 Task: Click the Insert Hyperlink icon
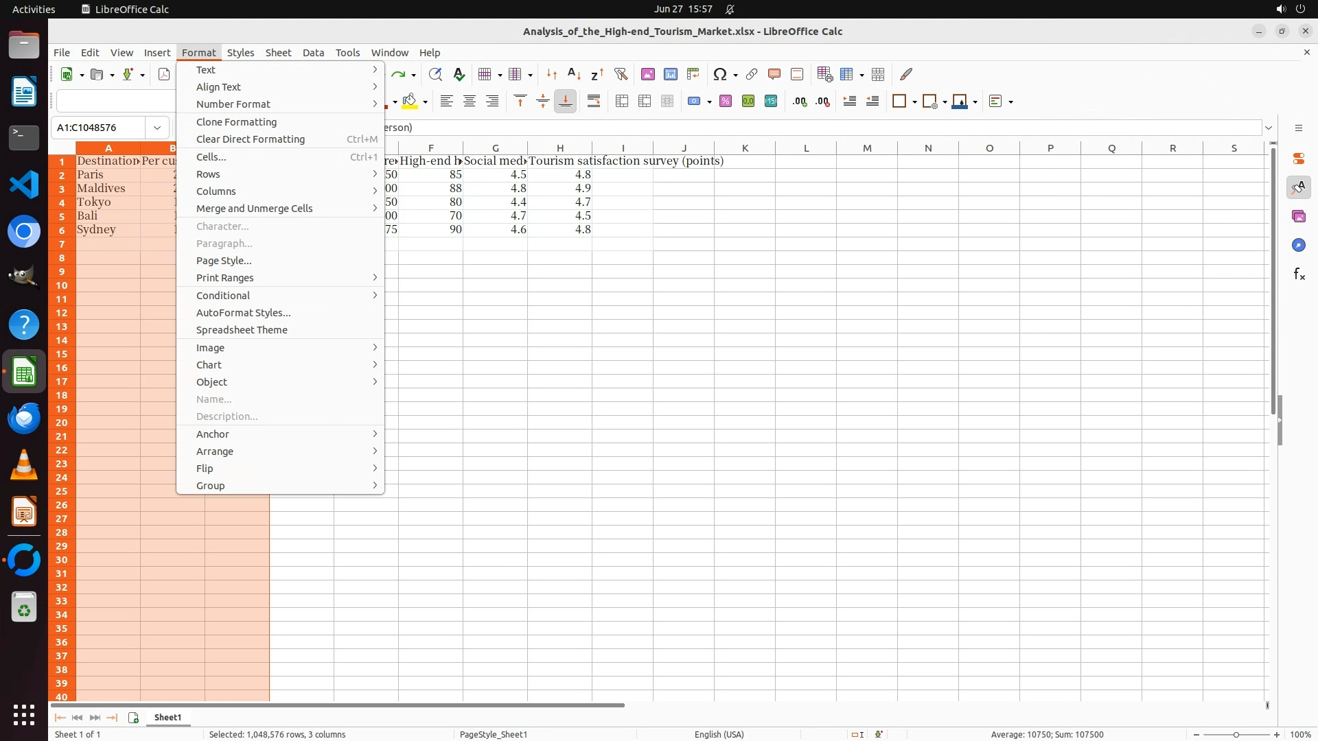752,74
